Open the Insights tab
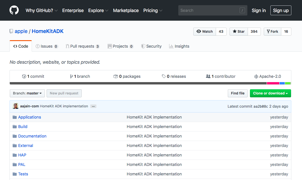Image resolution: width=302 pixels, height=180 pixels. [179, 46]
